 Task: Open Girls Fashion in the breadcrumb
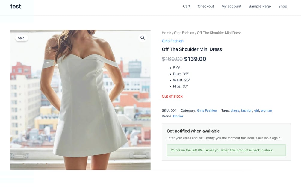[184, 33]
